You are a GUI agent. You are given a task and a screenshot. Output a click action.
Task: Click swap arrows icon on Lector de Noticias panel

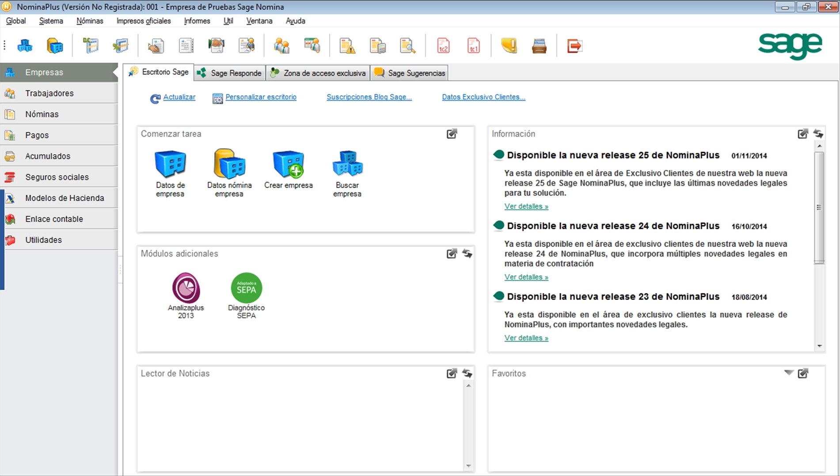[x=467, y=374]
